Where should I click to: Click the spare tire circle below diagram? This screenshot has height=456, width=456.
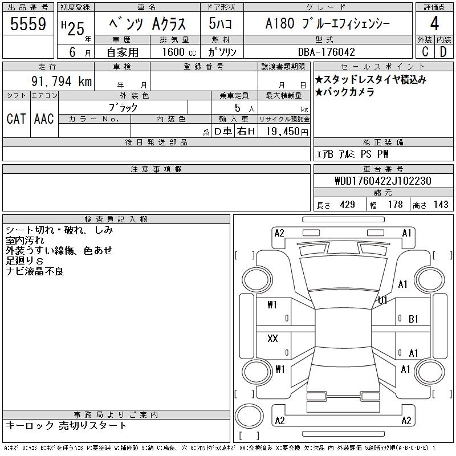click(249, 416)
